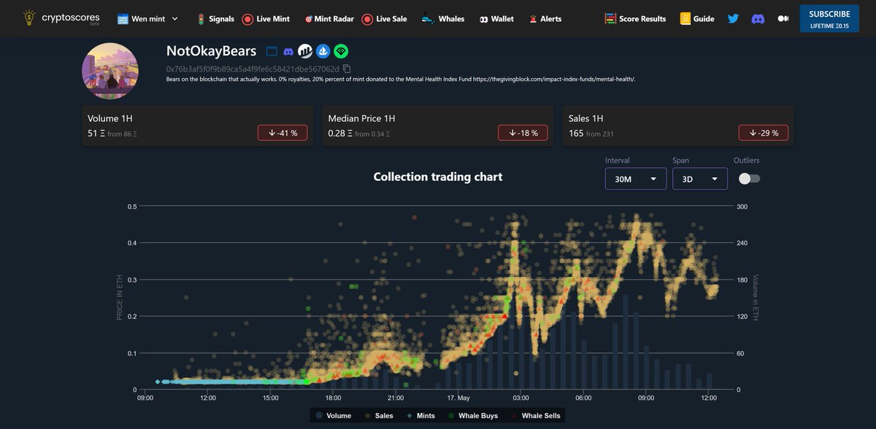Click the contract address 0x76b3af5f0f9b89...

253,69
